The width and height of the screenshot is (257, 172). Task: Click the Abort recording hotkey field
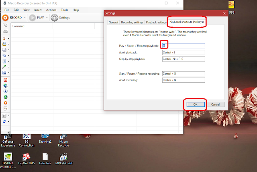184,80
